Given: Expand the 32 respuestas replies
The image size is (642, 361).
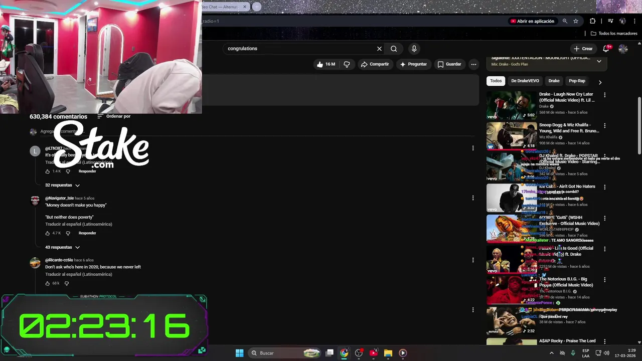Looking at the screenshot, I should click(x=62, y=185).
